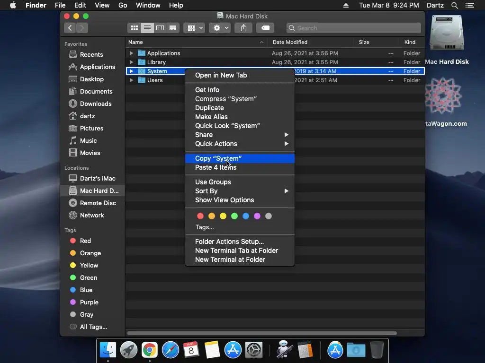Open the group-by arrangement dropdown
This screenshot has height=363, width=485.
[x=194, y=28]
